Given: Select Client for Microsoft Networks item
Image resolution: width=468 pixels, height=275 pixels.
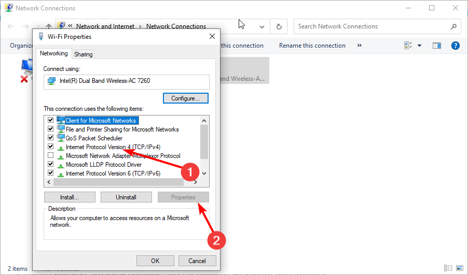Looking at the screenshot, I should tap(101, 120).
